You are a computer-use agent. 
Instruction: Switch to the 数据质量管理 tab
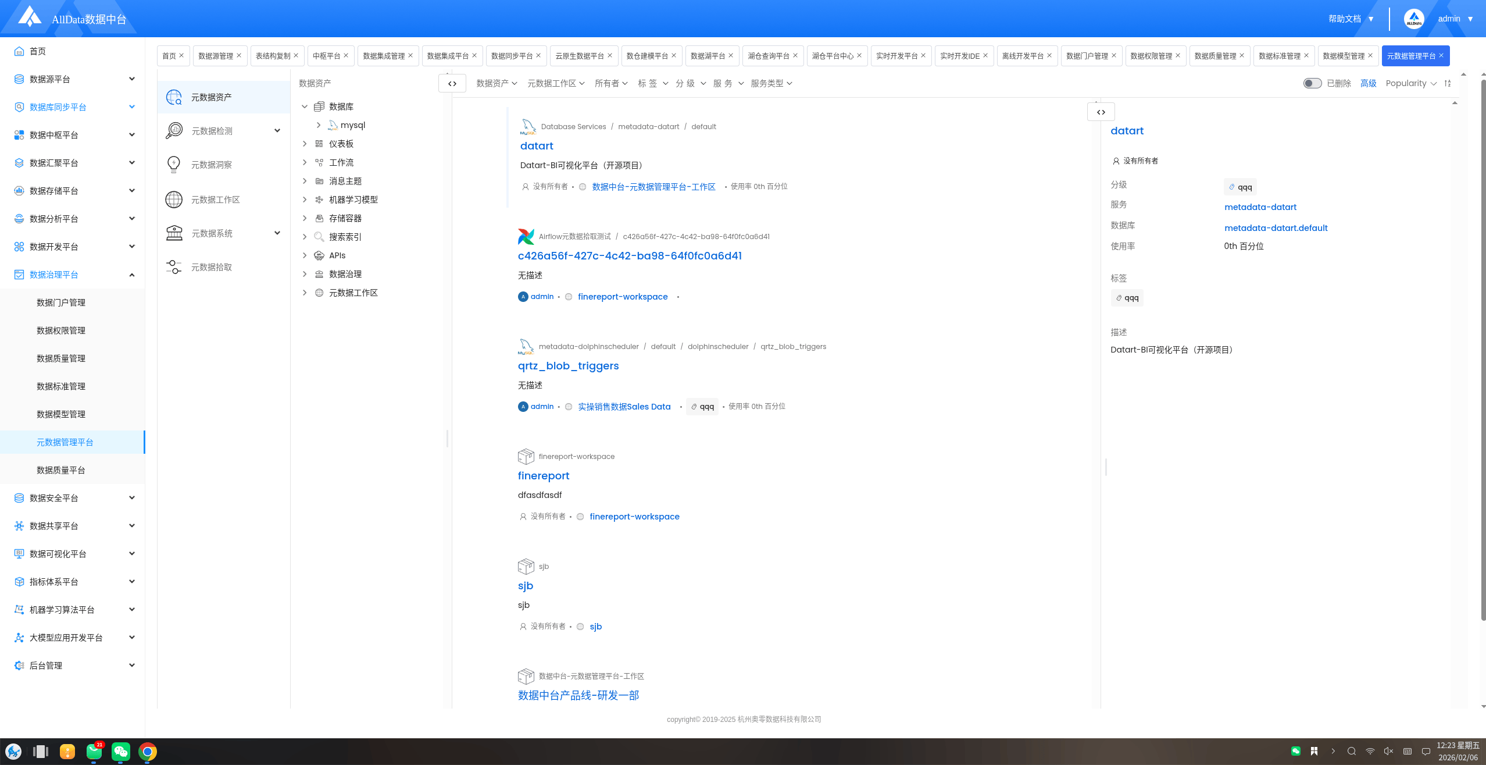pos(1215,56)
